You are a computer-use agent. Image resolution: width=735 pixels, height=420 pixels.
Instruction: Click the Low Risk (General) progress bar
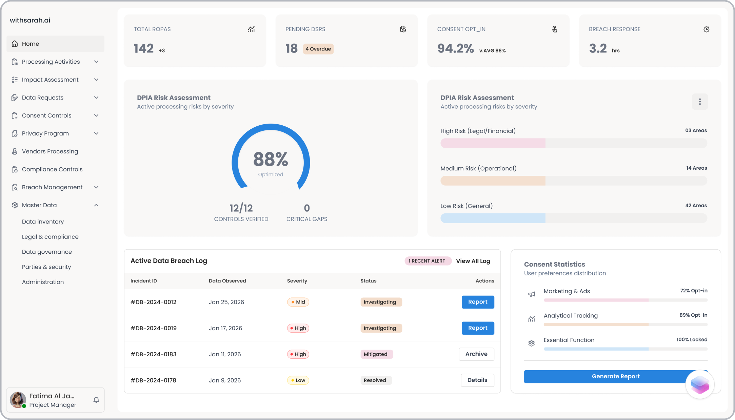574,218
